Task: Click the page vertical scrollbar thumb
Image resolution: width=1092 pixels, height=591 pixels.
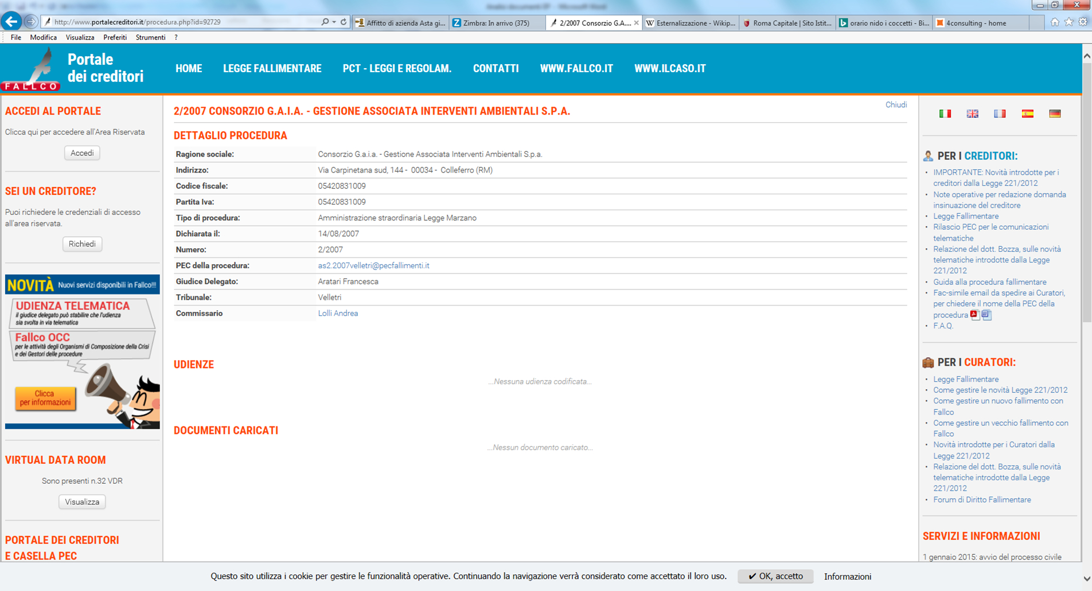Action: [1086, 192]
